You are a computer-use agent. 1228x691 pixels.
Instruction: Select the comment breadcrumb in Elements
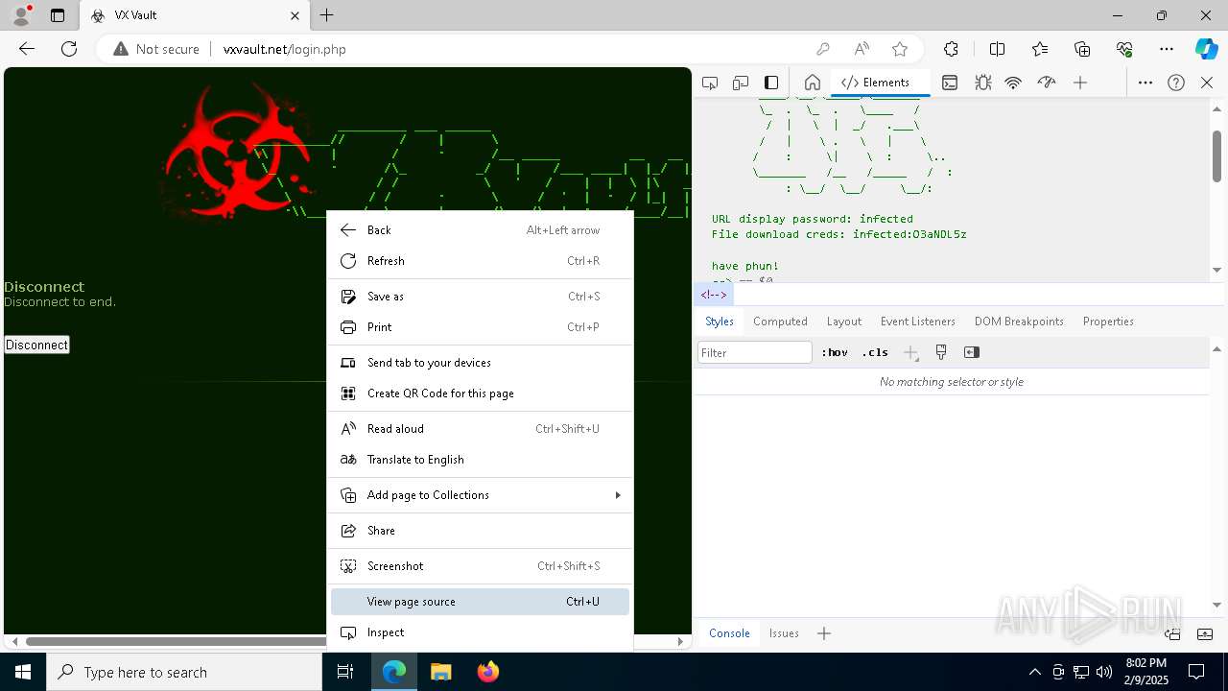point(714,295)
